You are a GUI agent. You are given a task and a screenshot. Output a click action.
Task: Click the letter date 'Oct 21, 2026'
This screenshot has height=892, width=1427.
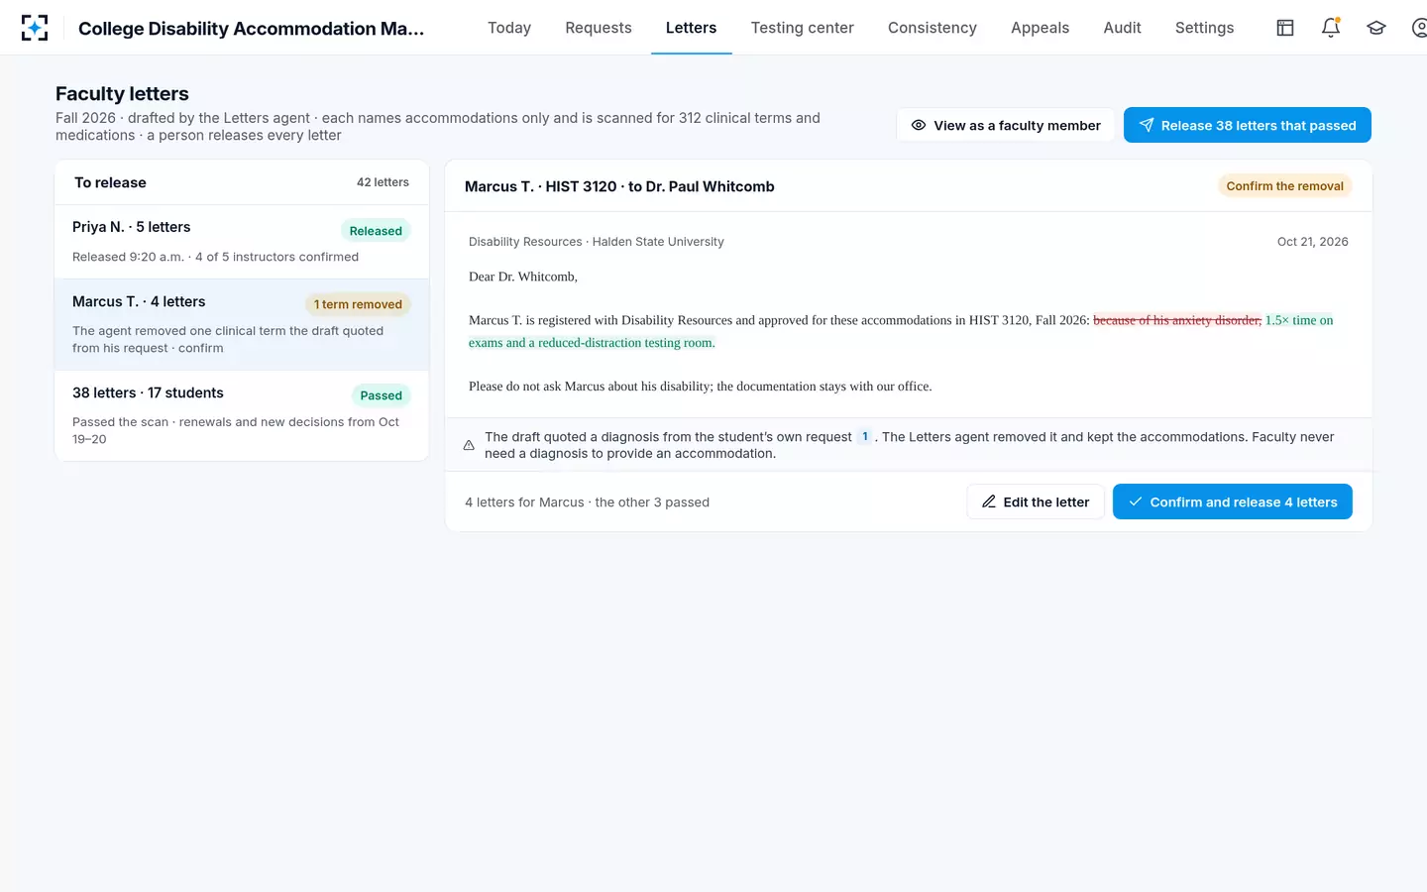[1313, 242]
